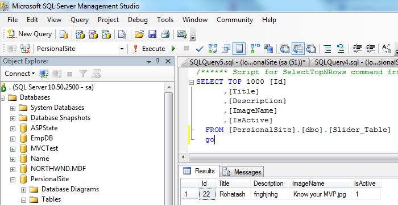The image size is (398, 205).
Task: Switch output to Results to File
Action: coord(311,49)
